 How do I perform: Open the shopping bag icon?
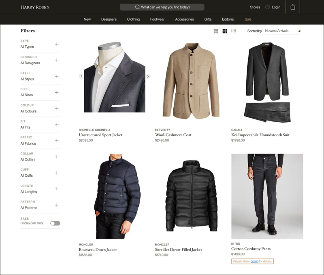(292, 7)
